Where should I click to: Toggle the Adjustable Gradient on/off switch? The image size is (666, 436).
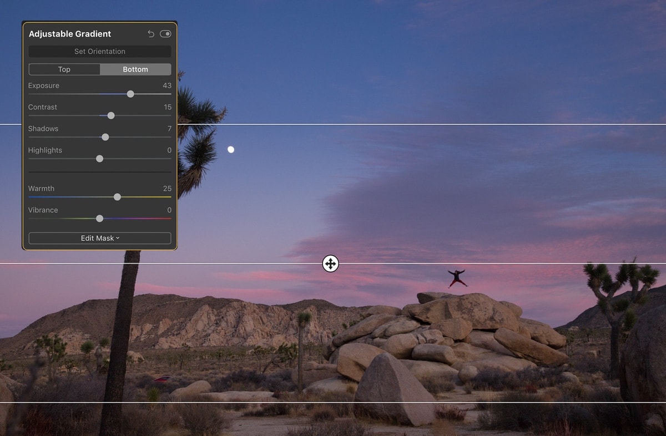165,34
